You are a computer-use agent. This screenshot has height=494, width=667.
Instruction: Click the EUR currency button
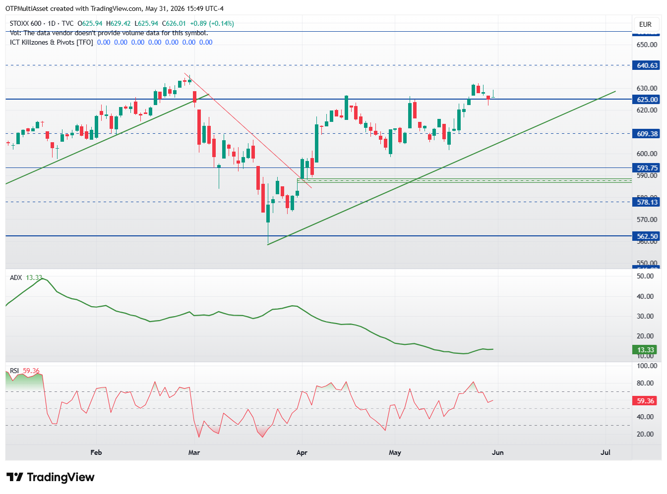pos(645,24)
